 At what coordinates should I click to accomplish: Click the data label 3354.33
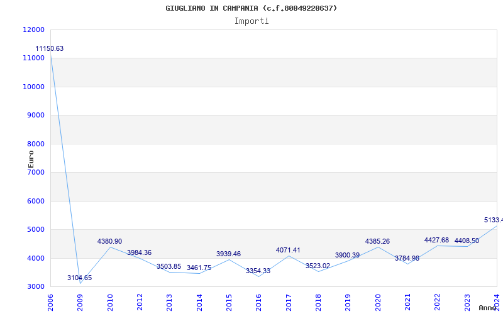tap(258, 271)
